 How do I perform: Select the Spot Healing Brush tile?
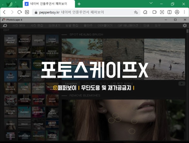10,40
